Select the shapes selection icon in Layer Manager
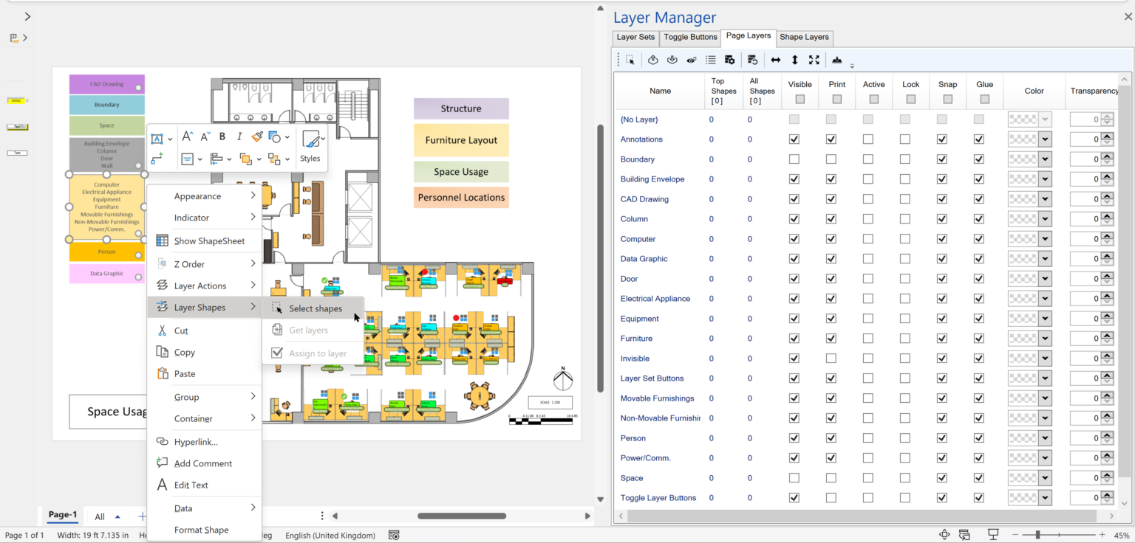Screen dimensions: 1135x543 [630, 60]
